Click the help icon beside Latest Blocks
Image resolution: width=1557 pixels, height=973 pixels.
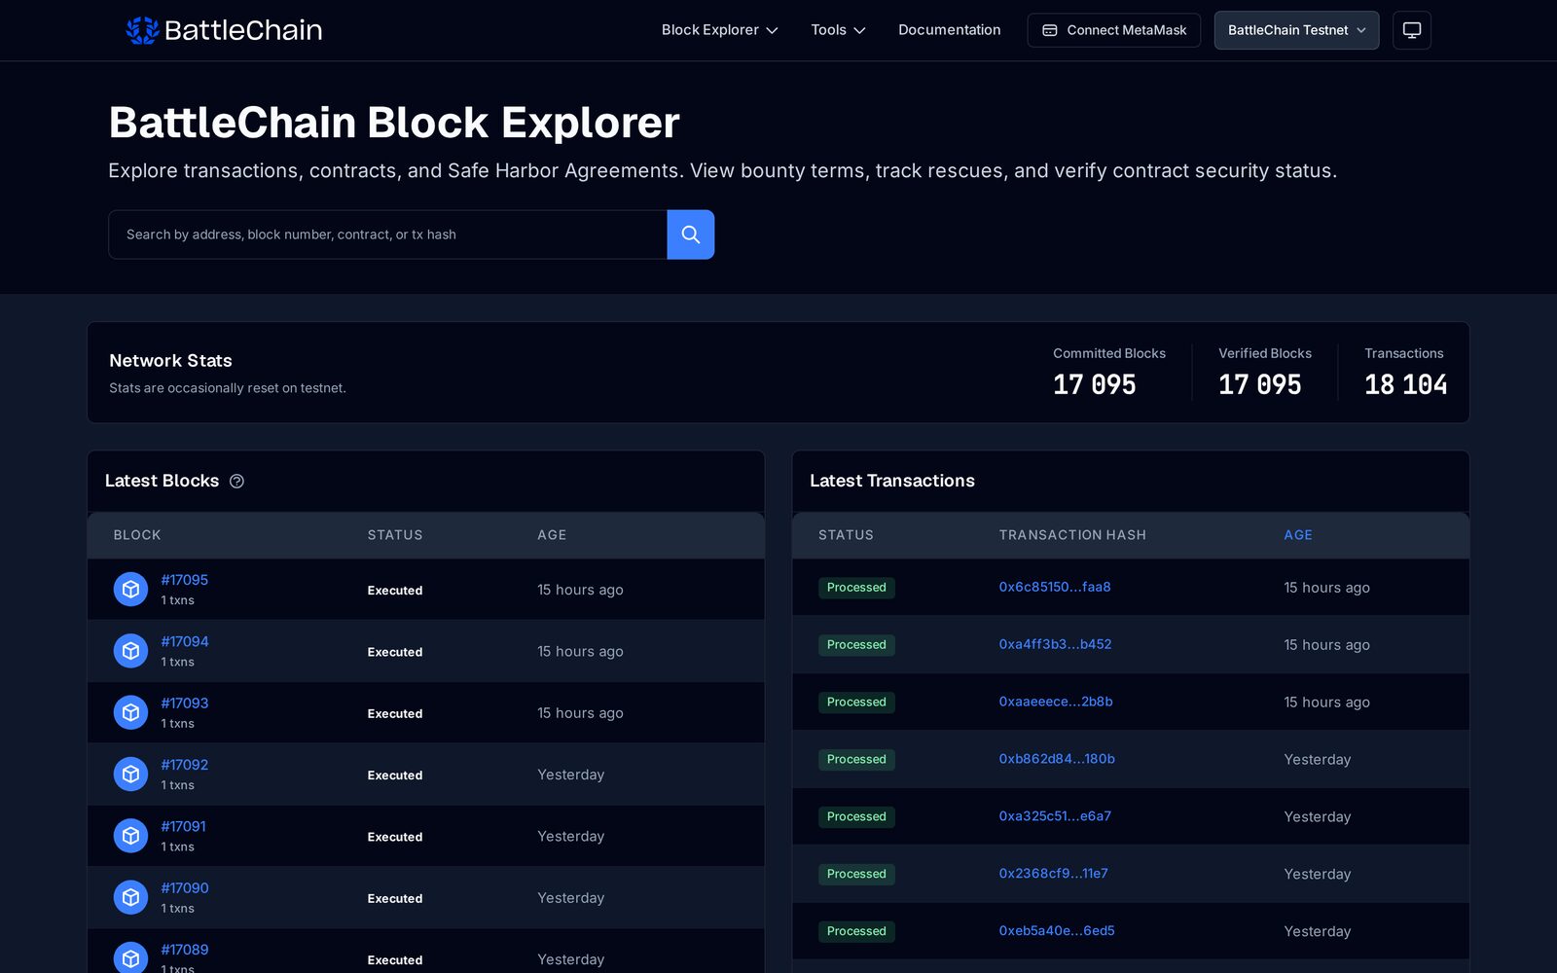pos(236,482)
